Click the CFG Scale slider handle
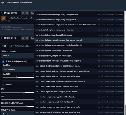126x115 pixels. [x=27, y=106]
